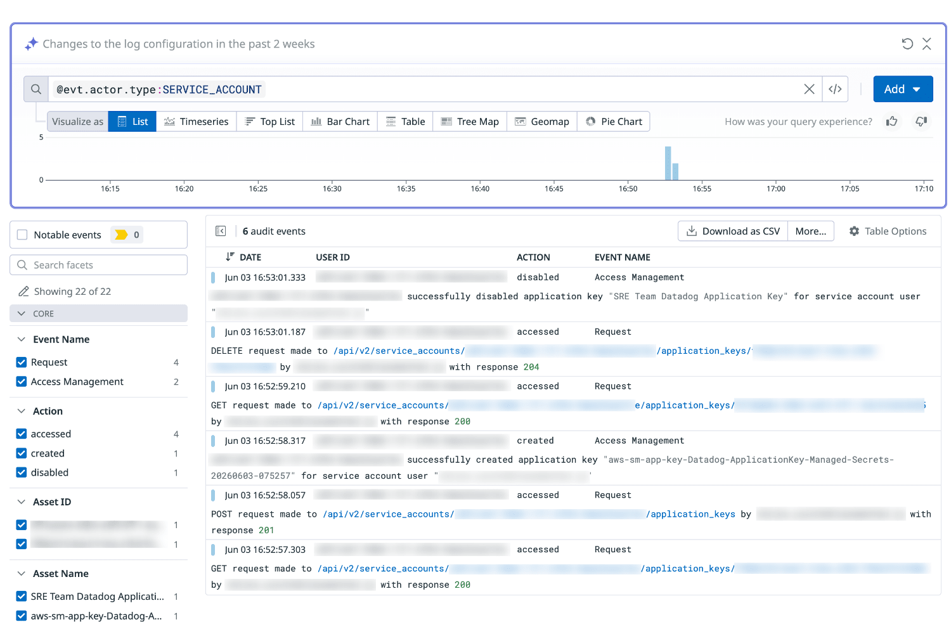This screenshot has width=951, height=622.
Task: Click the EVENT NAME column header
Action: [x=623, y=257]
